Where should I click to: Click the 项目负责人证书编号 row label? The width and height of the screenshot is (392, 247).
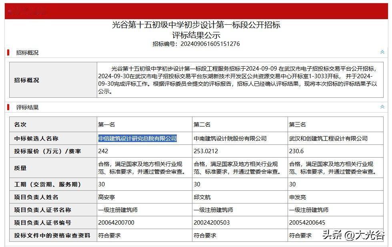click(x=42, y=223)
